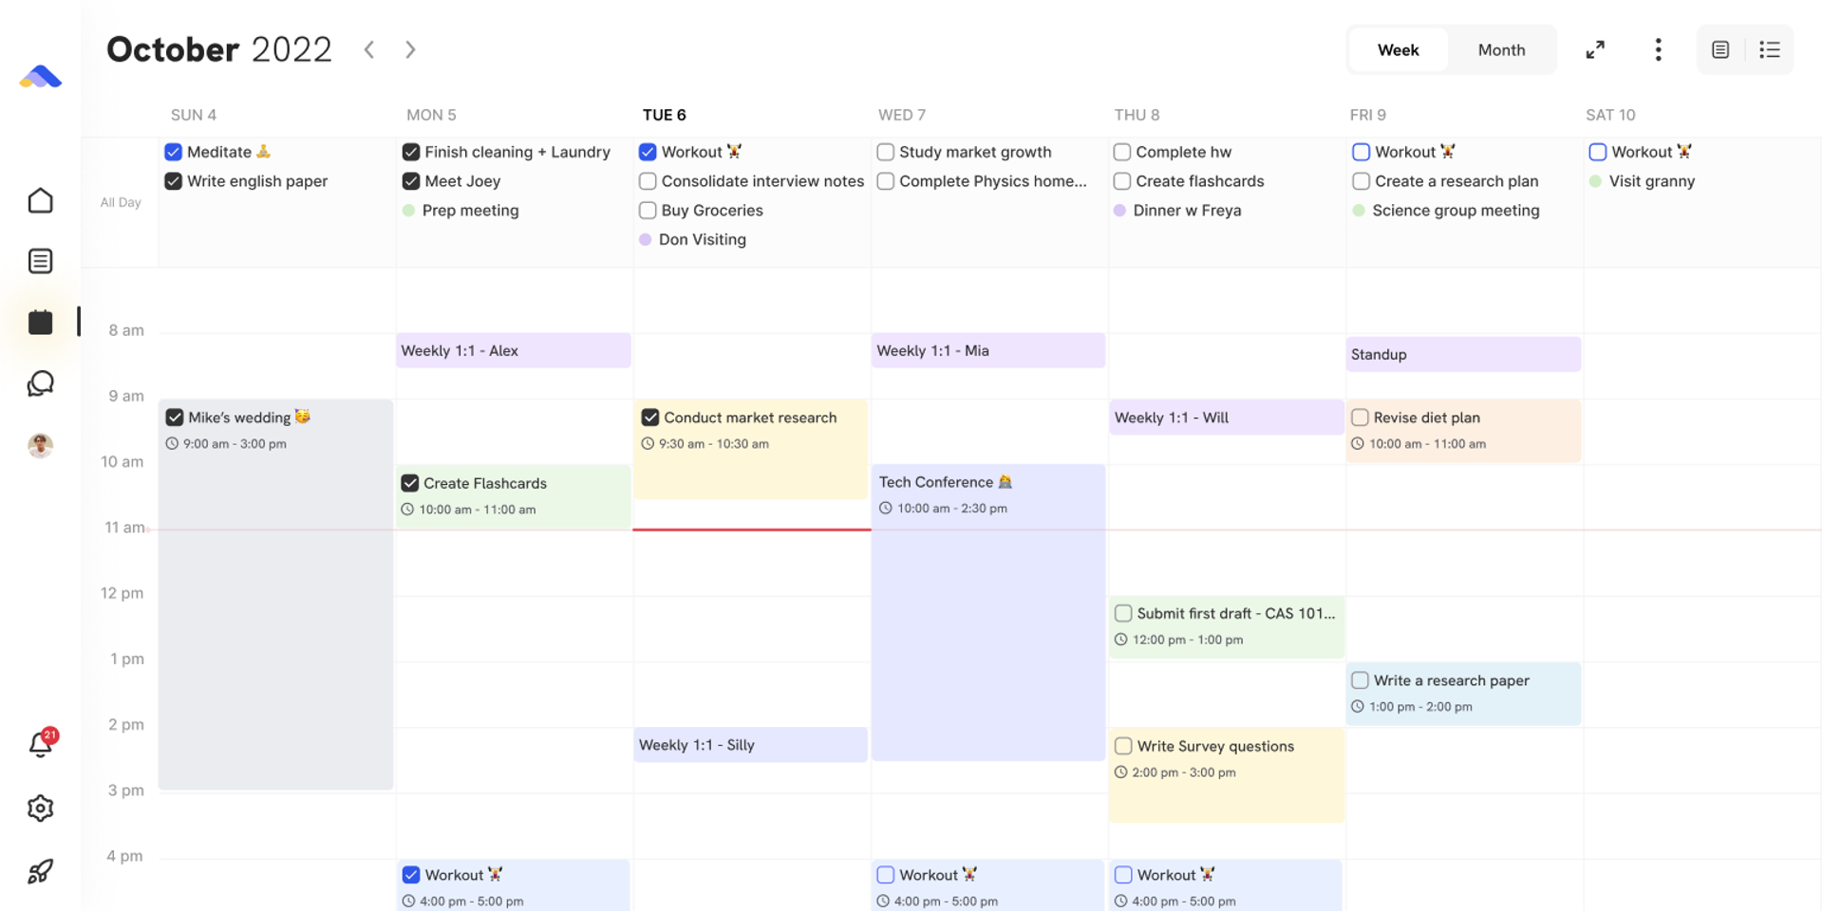Screen dimensions: 1823x911
Task: Advance to next week chevron
Action: coord(410,49)
